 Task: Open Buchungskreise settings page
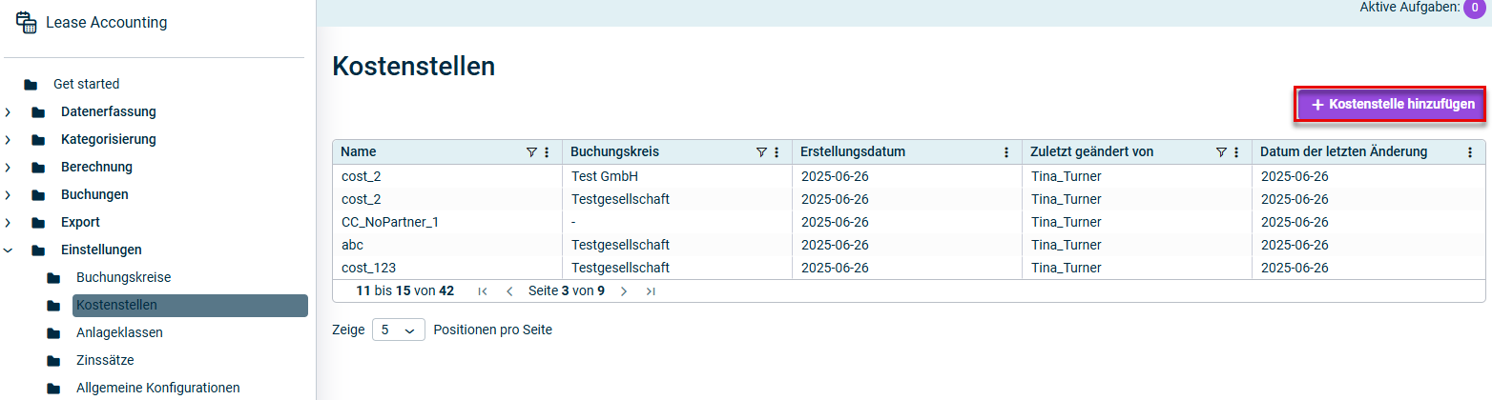click(x=123, y=278)
